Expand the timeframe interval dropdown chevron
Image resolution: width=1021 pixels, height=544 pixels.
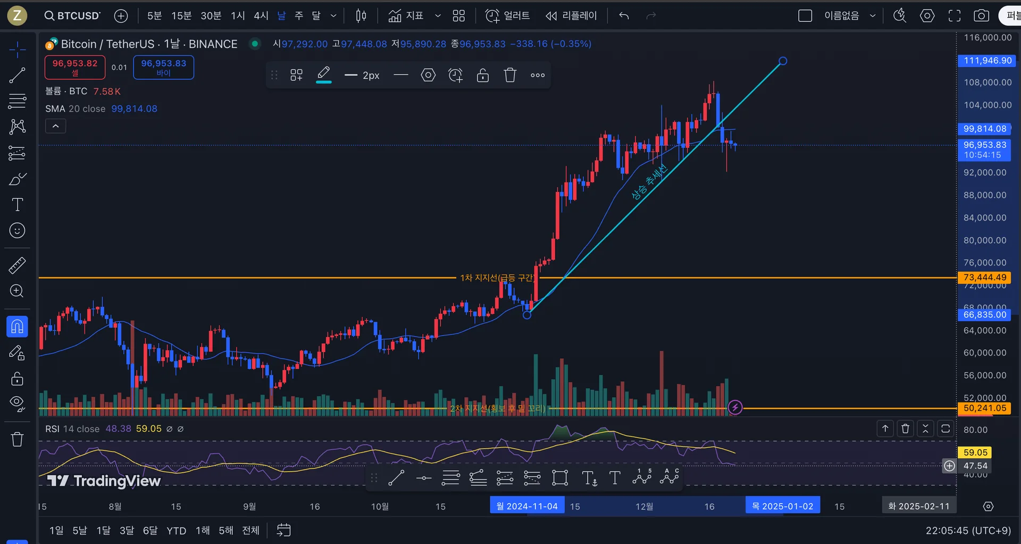coord(333,16)
